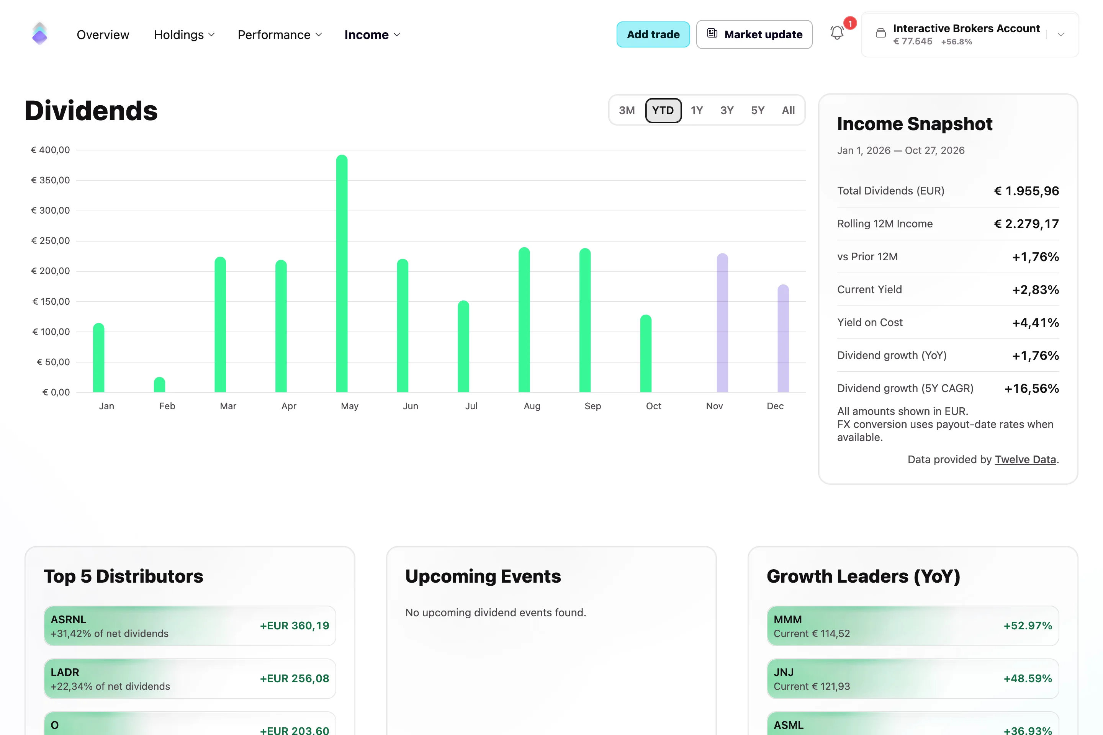
Task: Click the purple December forecast bar
Action: (x=783, y=338)
